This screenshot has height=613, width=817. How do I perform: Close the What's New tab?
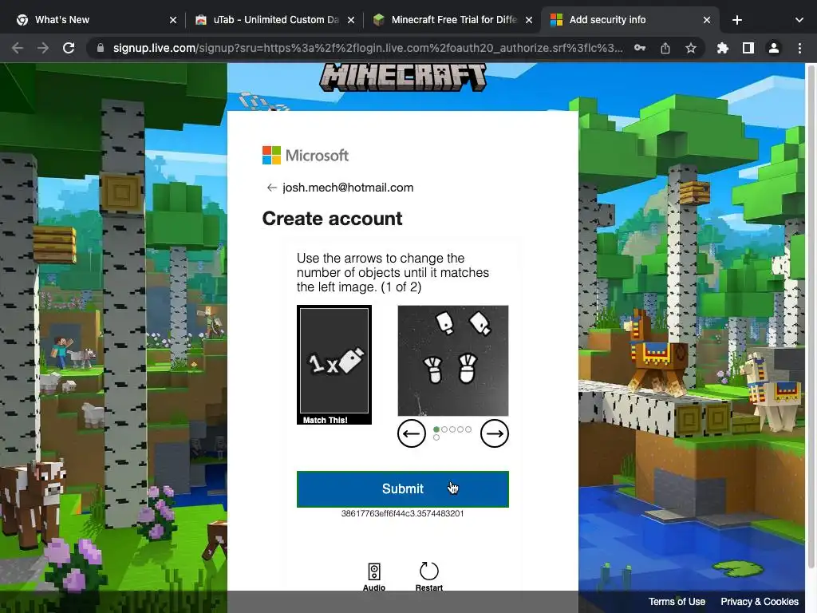(173, 20)
